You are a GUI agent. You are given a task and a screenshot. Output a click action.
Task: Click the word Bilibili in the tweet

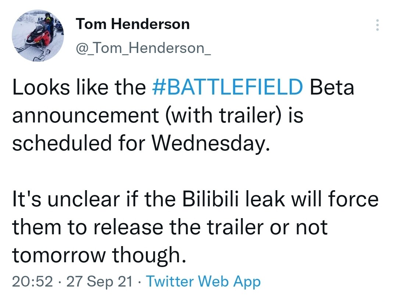(x=213, y=199)
